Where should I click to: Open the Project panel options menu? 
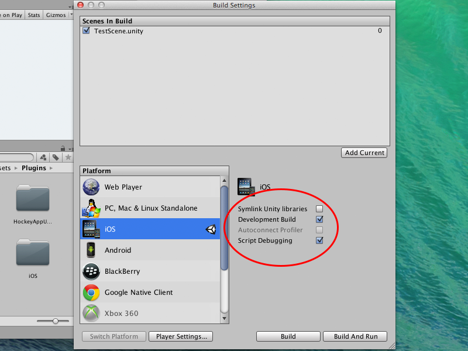[x=70, y=149]
